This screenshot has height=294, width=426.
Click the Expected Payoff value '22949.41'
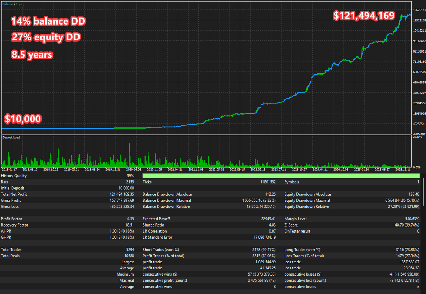tap(269, 219)
